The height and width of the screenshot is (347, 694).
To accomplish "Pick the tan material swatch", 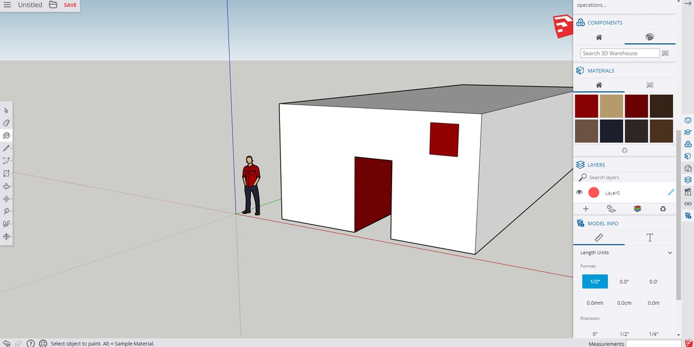I will 611,106.
